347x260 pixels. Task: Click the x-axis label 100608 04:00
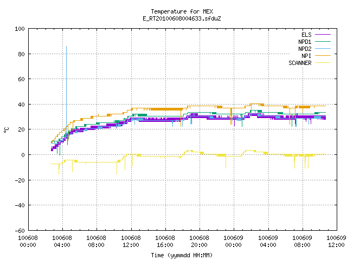[x=62, y=242]
